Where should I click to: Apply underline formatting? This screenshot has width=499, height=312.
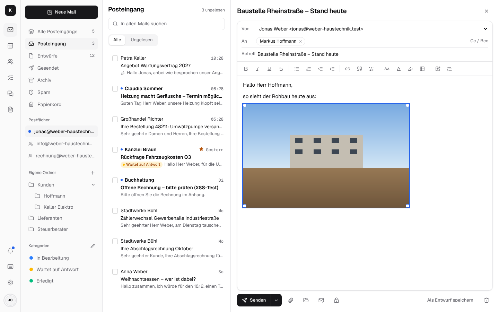click(269, 69)
